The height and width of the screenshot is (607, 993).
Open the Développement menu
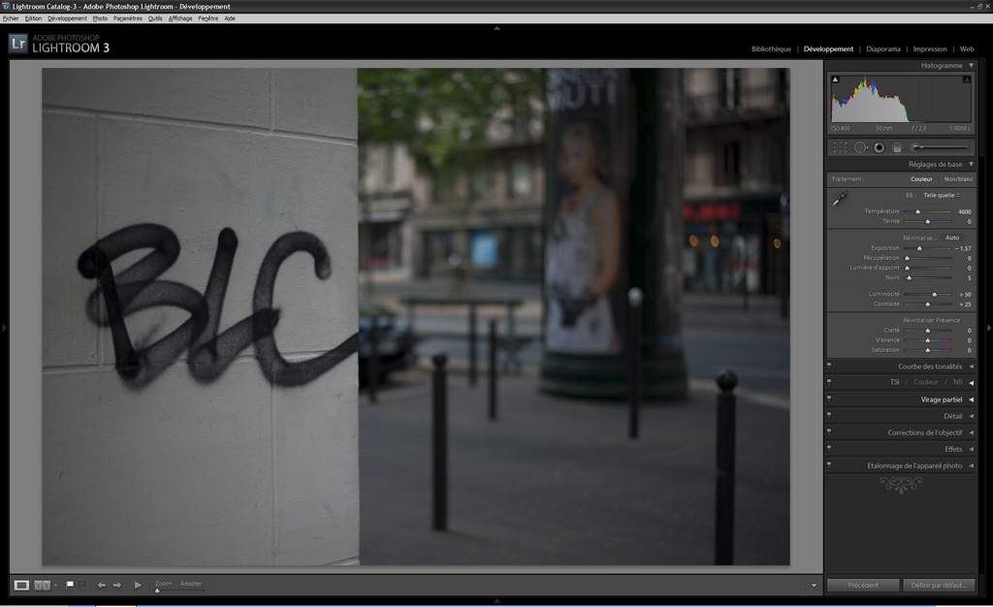pos(67,18)
